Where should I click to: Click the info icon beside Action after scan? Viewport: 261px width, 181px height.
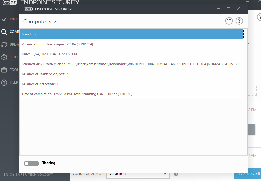[176, 174]
